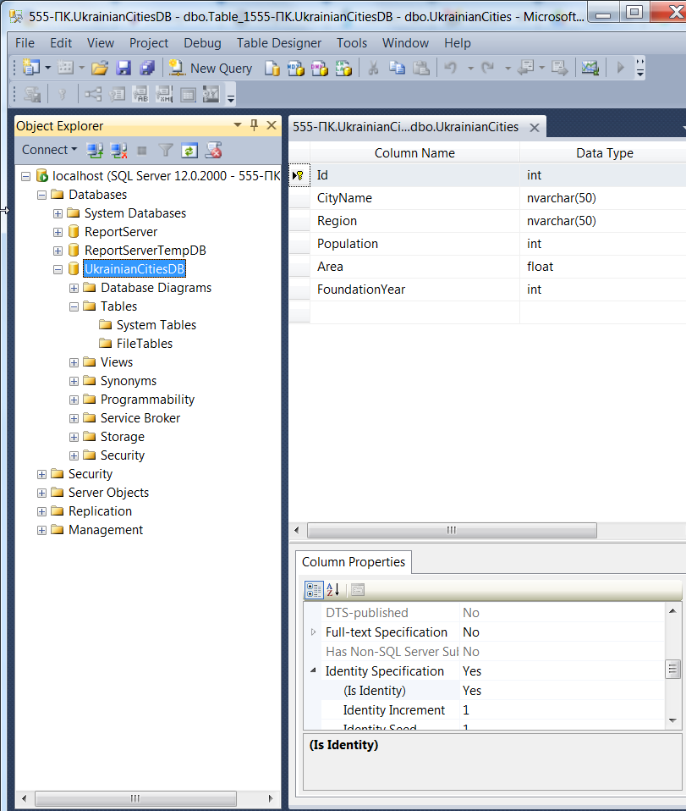Viewport: 686px width, 811px height.
Task: Click the Save All icon in the toolbar
Action: click(x=147, y=69)
